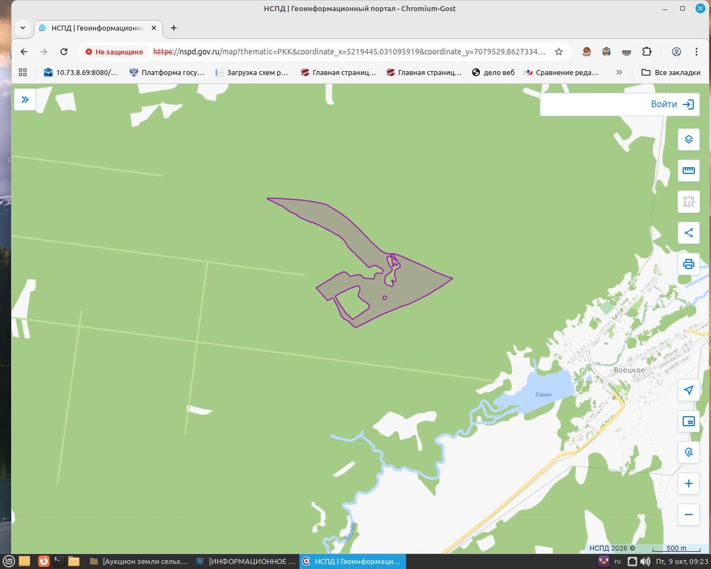The height and width of the screenshot is (569, 711).
Task: Locate my position with arrow icon
Action: point(688,390)
